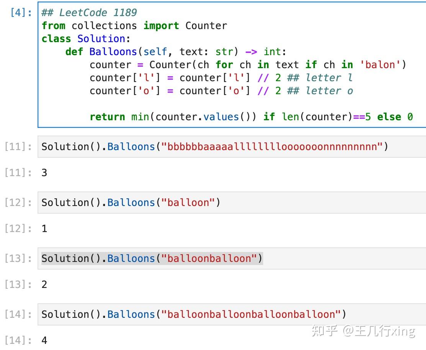This screenshot has width=426, height=350.
Task: Click the "from collections import Counter" line
Action: click(x=134, y=26)
